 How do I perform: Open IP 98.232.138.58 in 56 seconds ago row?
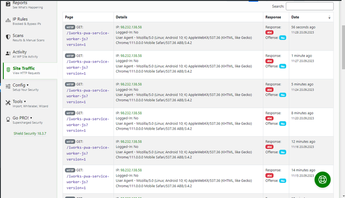coord(131,27)
